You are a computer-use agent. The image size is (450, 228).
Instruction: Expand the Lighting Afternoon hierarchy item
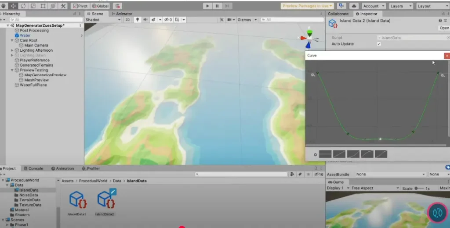(x=12, y=50)
